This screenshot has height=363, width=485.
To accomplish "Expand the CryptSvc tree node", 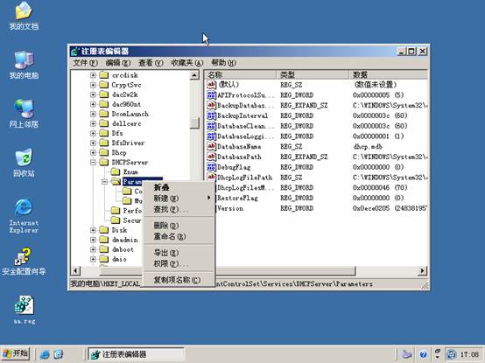I will tap(93, 85).
